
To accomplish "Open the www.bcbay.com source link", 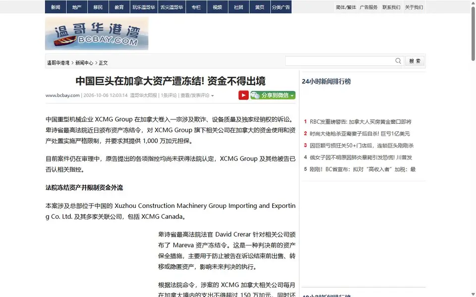I will click(62, 95).
